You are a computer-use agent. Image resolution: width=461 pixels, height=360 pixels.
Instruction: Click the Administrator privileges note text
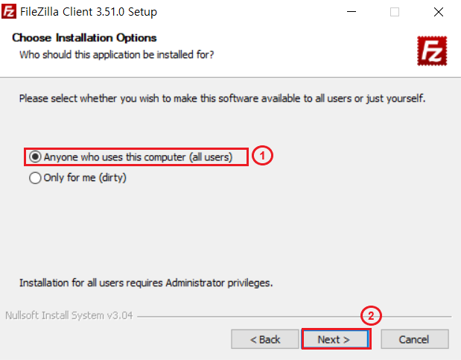coord(145,283)
